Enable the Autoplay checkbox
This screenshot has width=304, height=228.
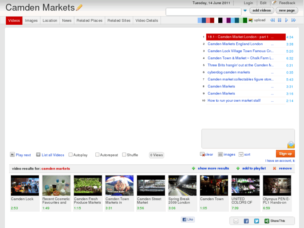point(71,155)
